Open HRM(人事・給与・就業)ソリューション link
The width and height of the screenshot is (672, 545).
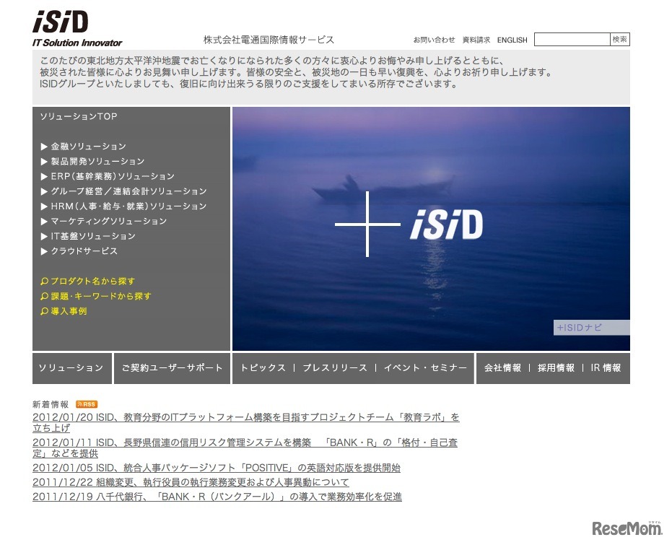[x=128, y=206]
